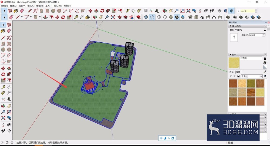Activate the Walk footprints tool in top toolbar

tap(212, 11)
